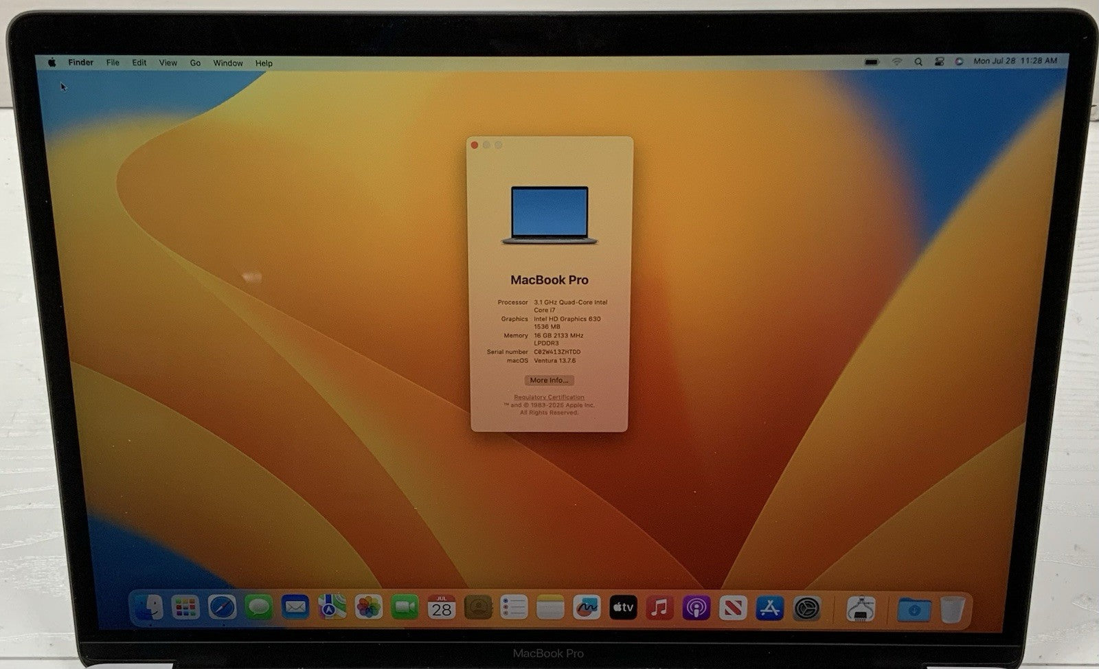Open the Help menu
Image resolution: width=1099 pixels, height=669 pixels.
[264, 63]
